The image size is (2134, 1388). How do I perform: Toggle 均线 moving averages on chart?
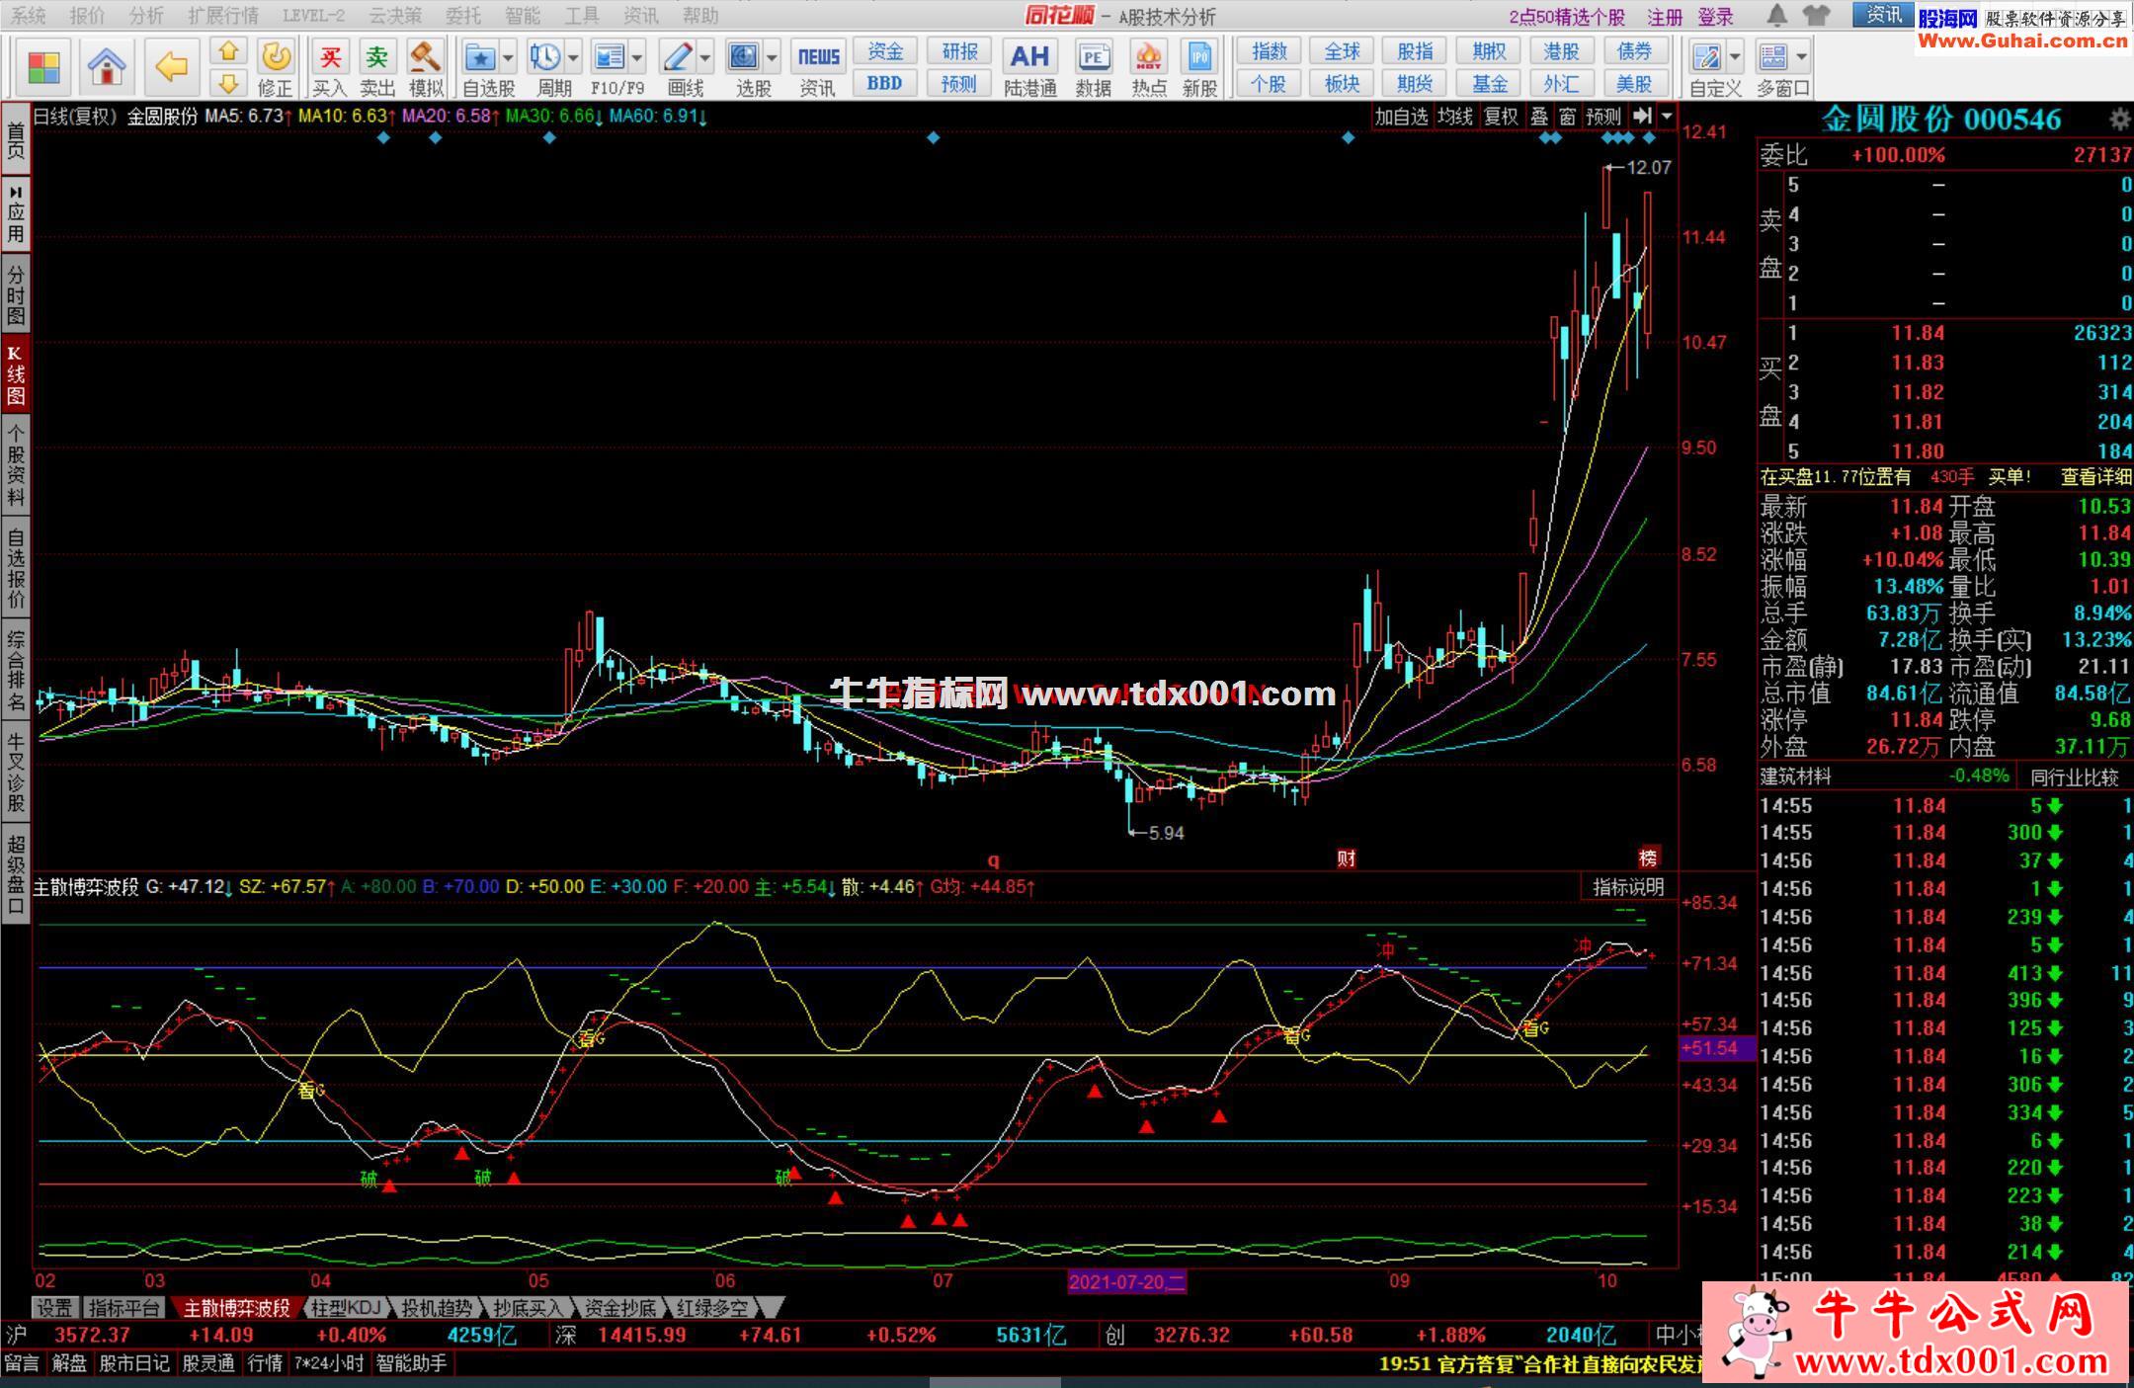coord(1455,117)
